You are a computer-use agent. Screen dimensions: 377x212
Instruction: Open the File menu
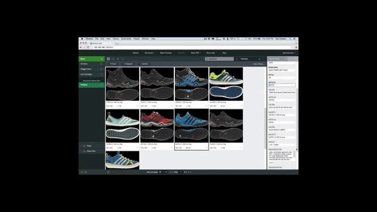tap(97, 39)
